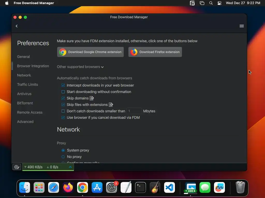Screen dimensions: 265x198
Task: Expand the speed panel with up chevron
Action: (70, 167)
